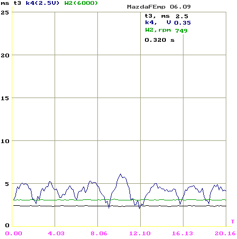Select the W2(6000) channel label
Viewport: 237px width, 239px height.
point(81,3)
